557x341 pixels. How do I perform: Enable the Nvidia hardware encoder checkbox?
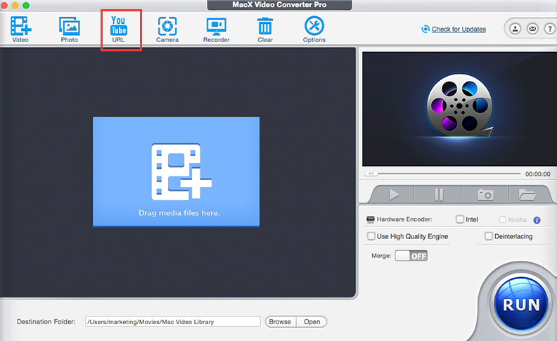[503, 219]
